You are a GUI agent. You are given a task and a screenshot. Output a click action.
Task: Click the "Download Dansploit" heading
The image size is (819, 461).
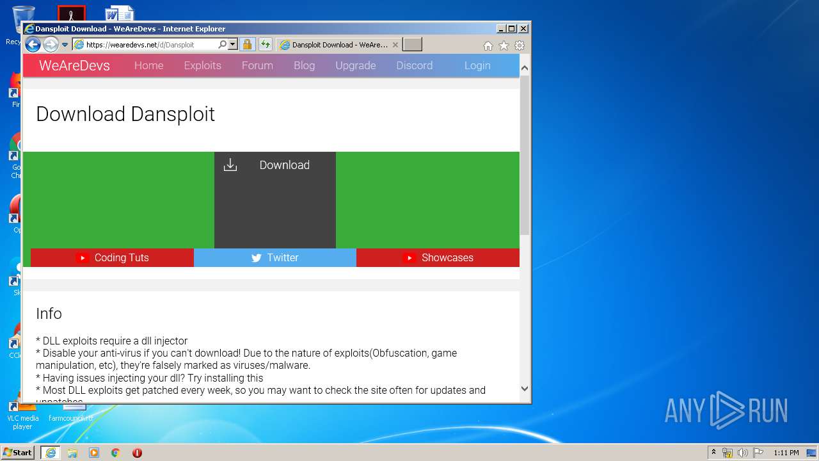point(125,114)
